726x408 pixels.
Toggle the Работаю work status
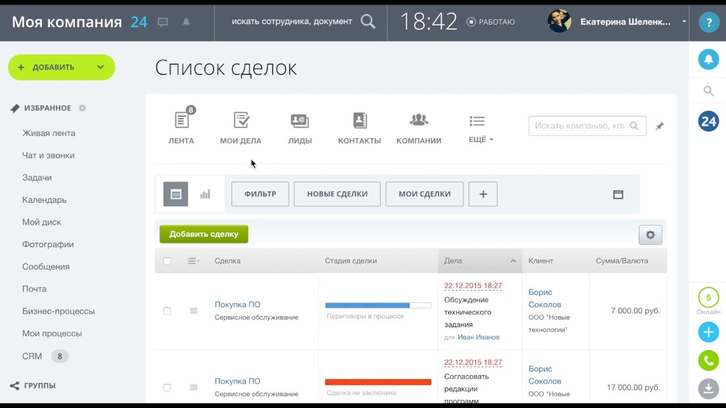491,22
